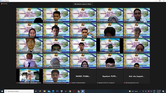Select the Bapekom PUPR participant tile
The height and width of the screenshot is (93, 166).
click(x=110, y=76)
